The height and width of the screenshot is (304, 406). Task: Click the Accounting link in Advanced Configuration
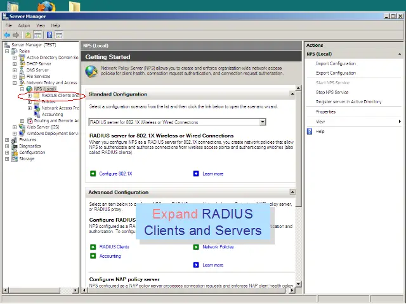pyautogui.click(x=110, y=256)
